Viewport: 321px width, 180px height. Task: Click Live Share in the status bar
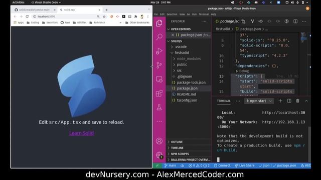pyautogui.click(x=244, y=165)
